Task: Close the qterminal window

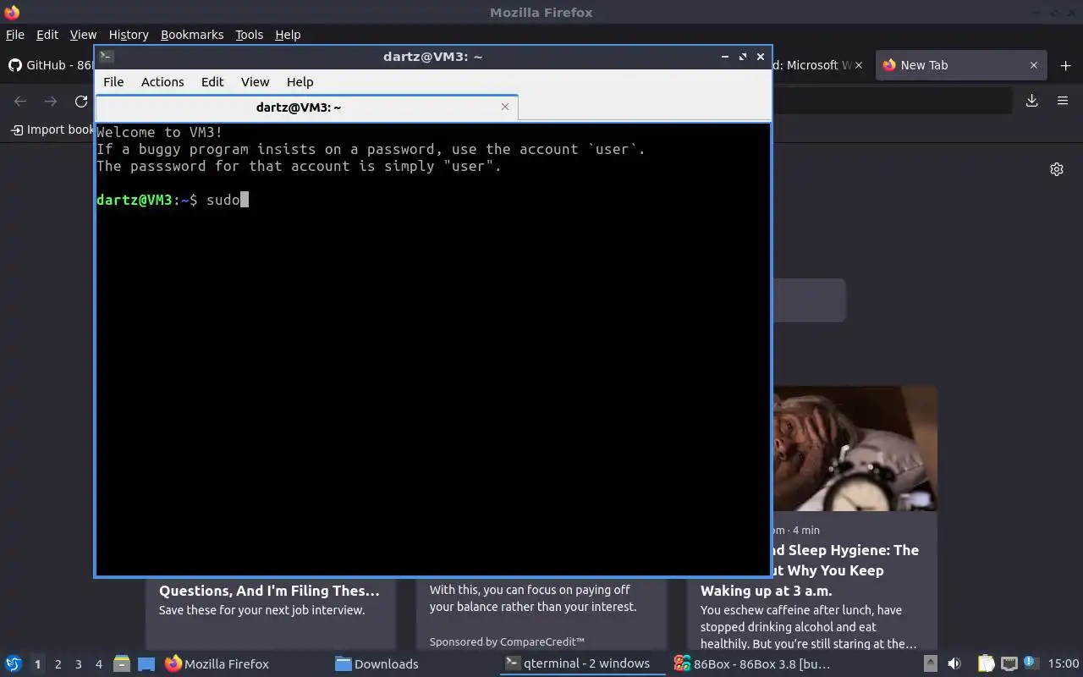Action: tap(761, 57)
